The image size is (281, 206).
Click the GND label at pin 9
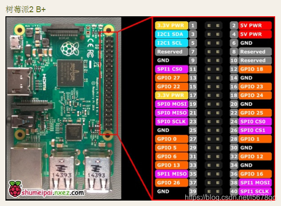coord(163,61)
